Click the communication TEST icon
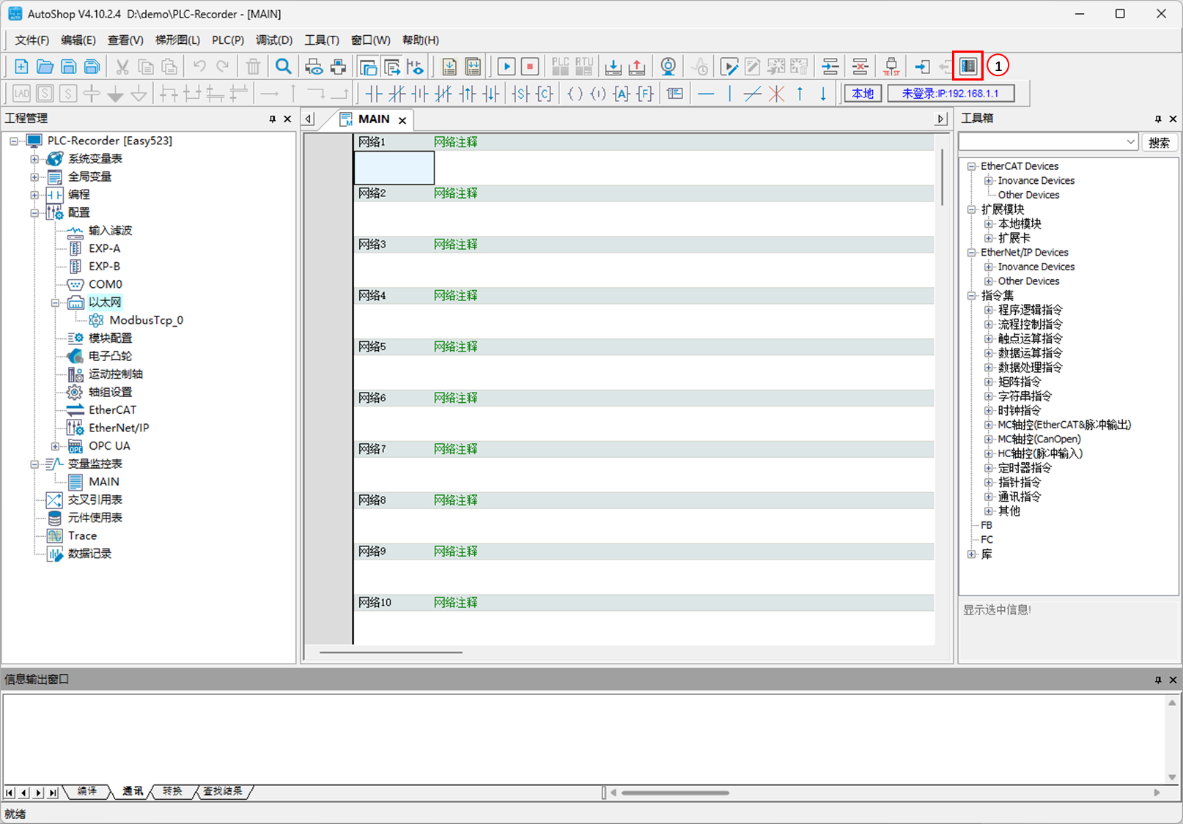The width and height of the screenshot is (1183, 824). [x=891, y=67]
